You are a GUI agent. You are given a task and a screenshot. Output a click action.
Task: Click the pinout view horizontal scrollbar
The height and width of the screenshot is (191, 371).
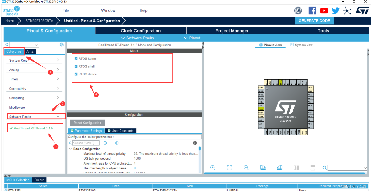pyautogui.click(x=284, y=173)
